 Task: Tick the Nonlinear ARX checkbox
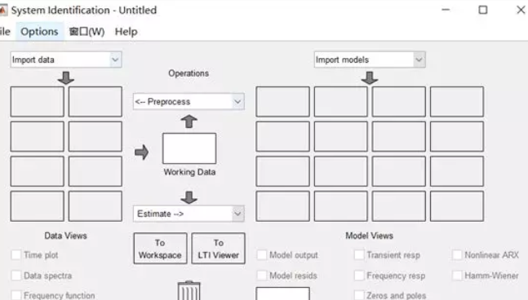coord(457,255)
